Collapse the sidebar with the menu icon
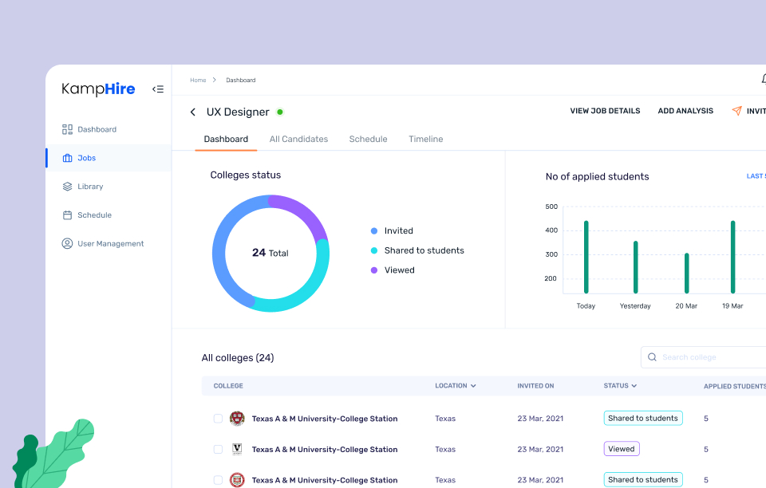The width and height of the screenshot is (766, 488). click(x=158, y=89)
